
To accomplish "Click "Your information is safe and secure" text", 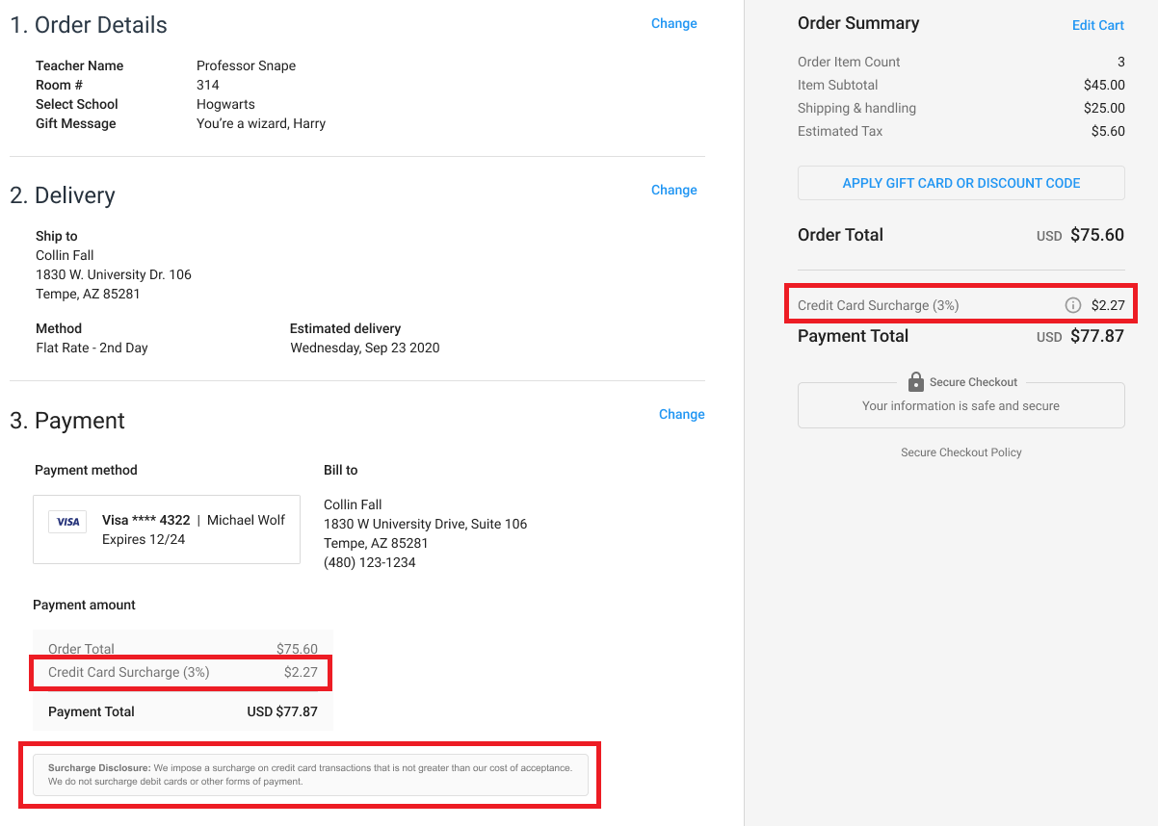I will [x=961, y=406].
